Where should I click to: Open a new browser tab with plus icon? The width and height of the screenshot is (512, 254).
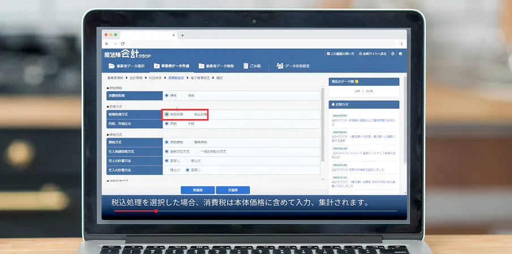pyautogui.click(x=182, y=35)
